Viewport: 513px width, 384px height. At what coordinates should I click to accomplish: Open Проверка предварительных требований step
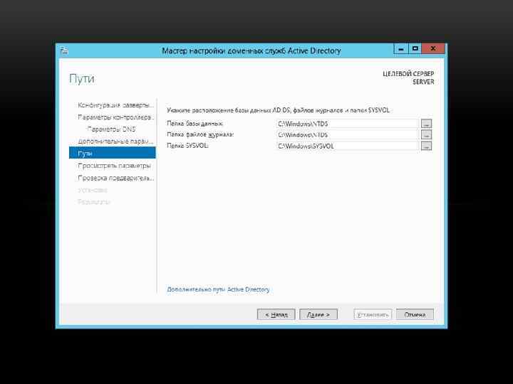point(115,178)
